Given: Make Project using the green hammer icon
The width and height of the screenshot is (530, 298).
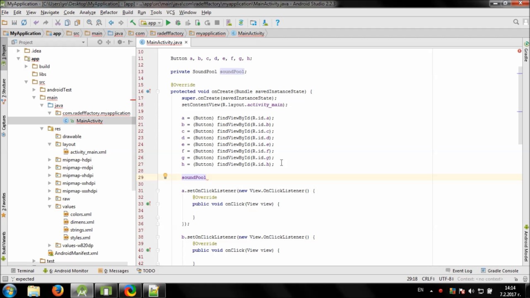Looking at the screenshot, I should 133,23.
